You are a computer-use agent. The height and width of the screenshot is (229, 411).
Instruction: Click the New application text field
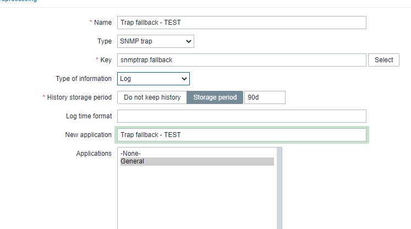(242, 135)
